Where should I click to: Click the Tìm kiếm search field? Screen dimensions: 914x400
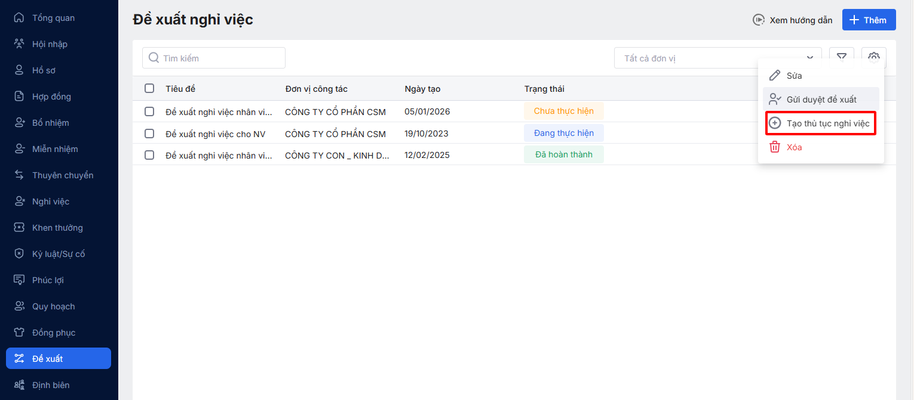tap(214, 58)
